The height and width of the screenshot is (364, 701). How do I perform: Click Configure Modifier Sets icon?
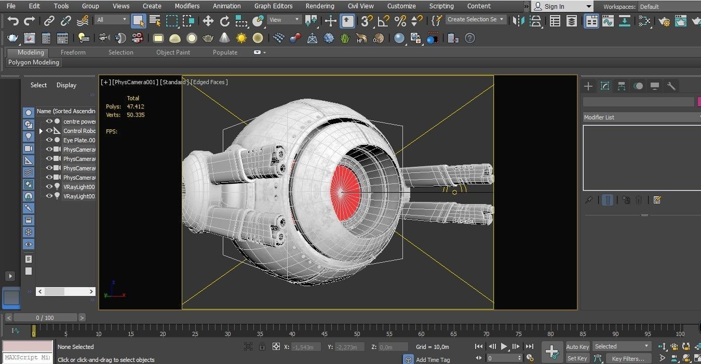point(657,200)
